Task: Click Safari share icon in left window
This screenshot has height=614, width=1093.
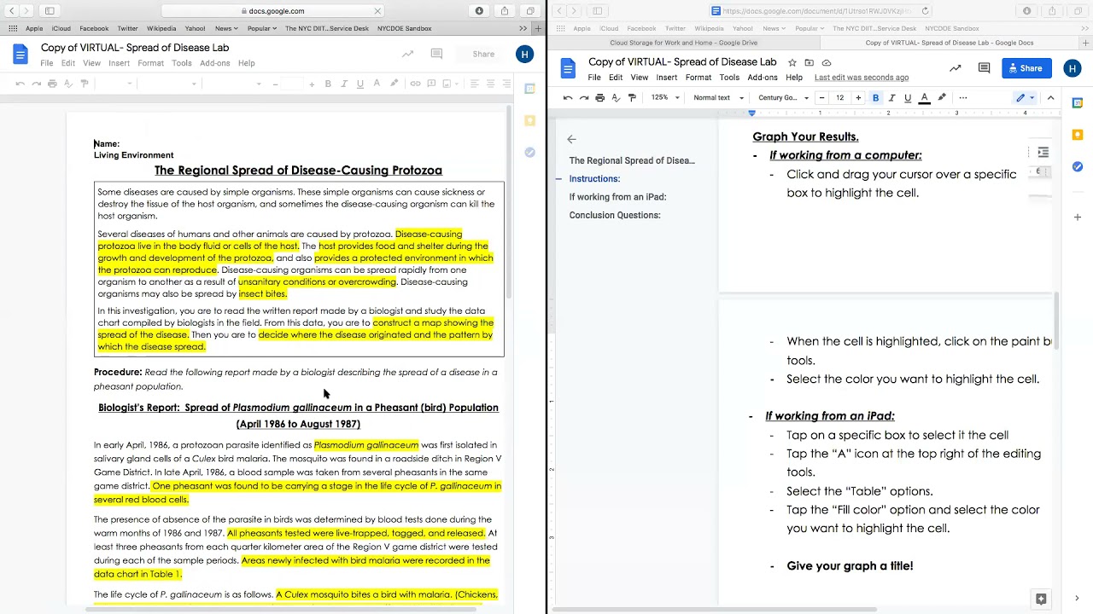Action: (x=505, y=11)
